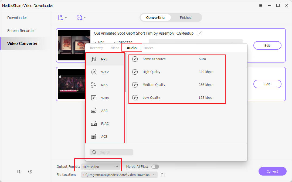Open the file location folder icon

click(x=163, y=175)
